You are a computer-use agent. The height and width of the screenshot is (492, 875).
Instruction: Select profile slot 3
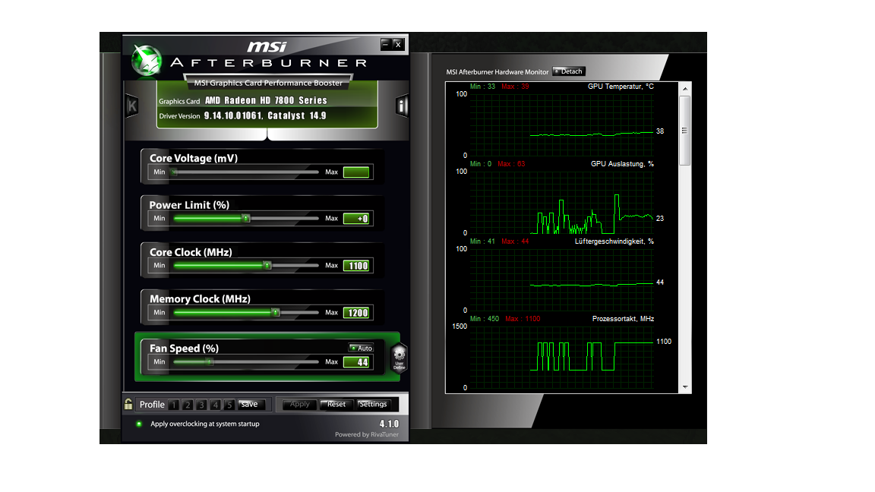201,405
